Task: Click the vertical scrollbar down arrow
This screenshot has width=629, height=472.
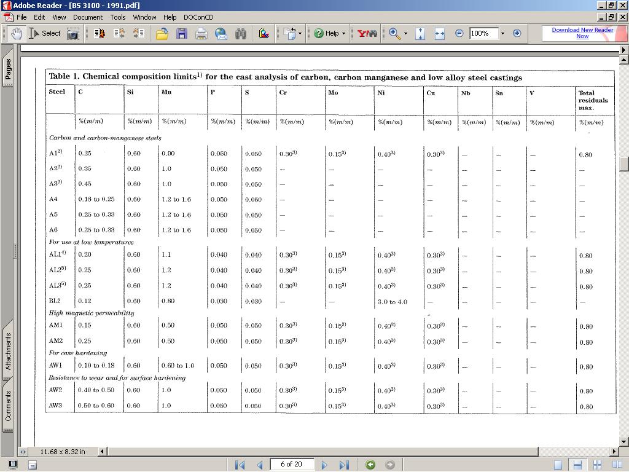Action: pos(624,442)
